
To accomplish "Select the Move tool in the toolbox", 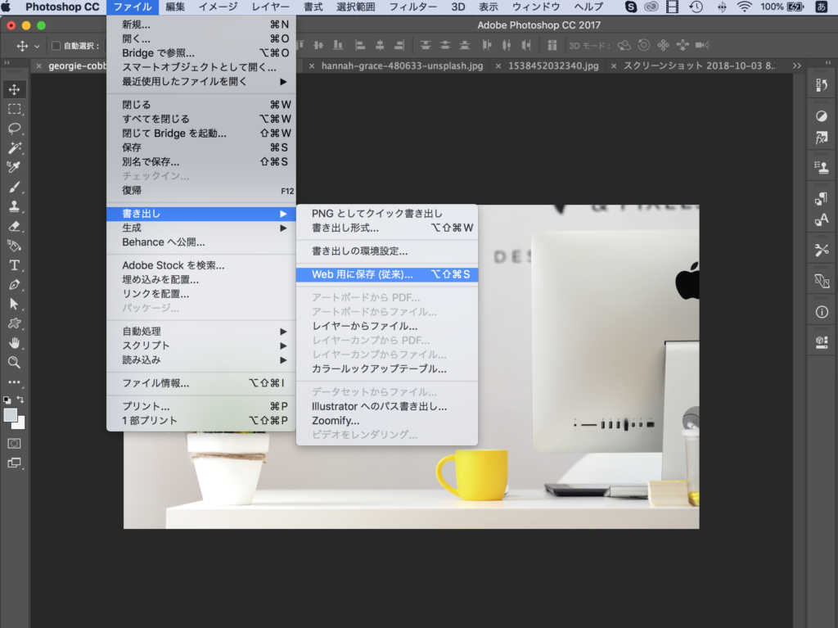I will pyautogui.click(x=15, y=89).
